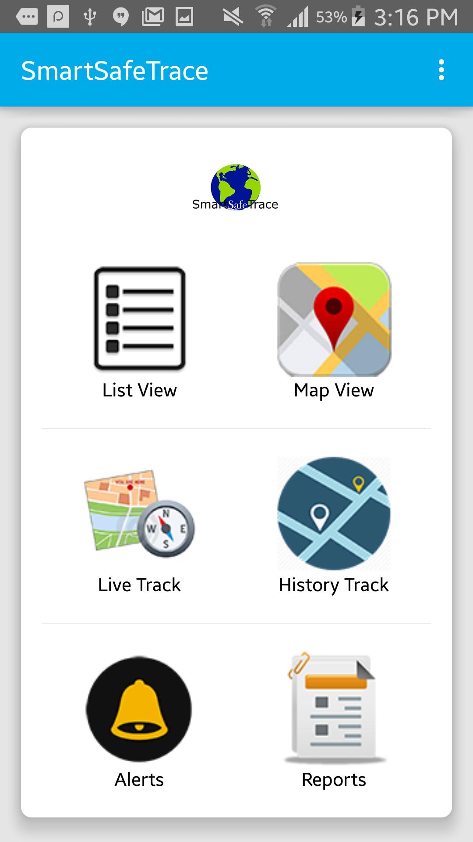Open the List View icon
Image resolution: width=473 pixels, height=842 pixels.
tap(140, 319)
